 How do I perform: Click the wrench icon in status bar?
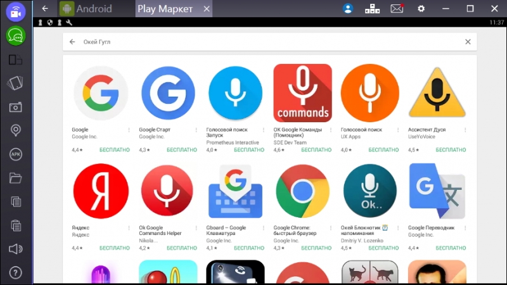[69, 22]
